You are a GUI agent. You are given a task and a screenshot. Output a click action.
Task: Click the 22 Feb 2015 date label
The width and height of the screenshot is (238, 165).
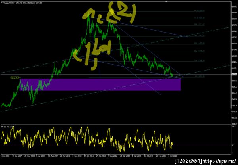point(161,156)
